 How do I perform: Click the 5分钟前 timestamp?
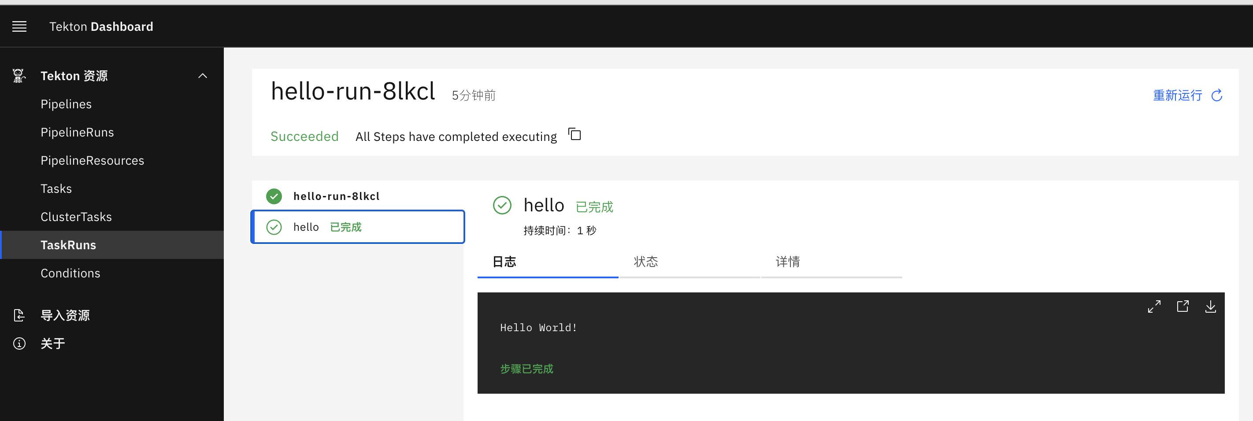coord(474,95)
